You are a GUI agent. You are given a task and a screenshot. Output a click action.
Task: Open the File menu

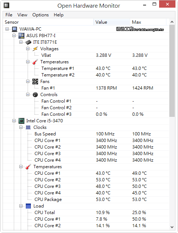click(9, 15)
